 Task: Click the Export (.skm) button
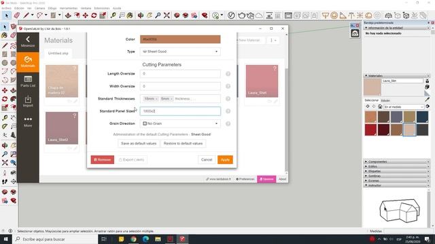tap(131, 160)
